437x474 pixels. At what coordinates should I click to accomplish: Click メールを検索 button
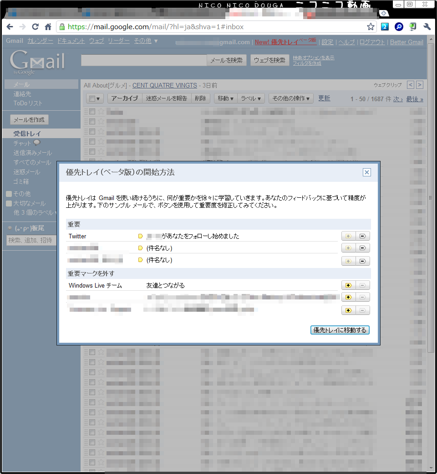(x=227, y=60)
